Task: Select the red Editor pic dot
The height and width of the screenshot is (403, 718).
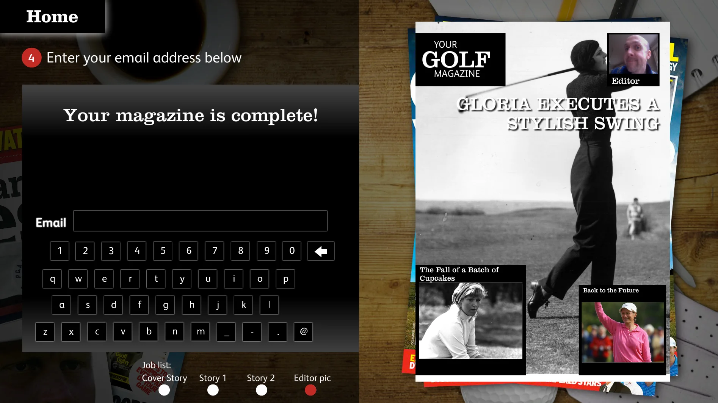Action: point(310,390)
